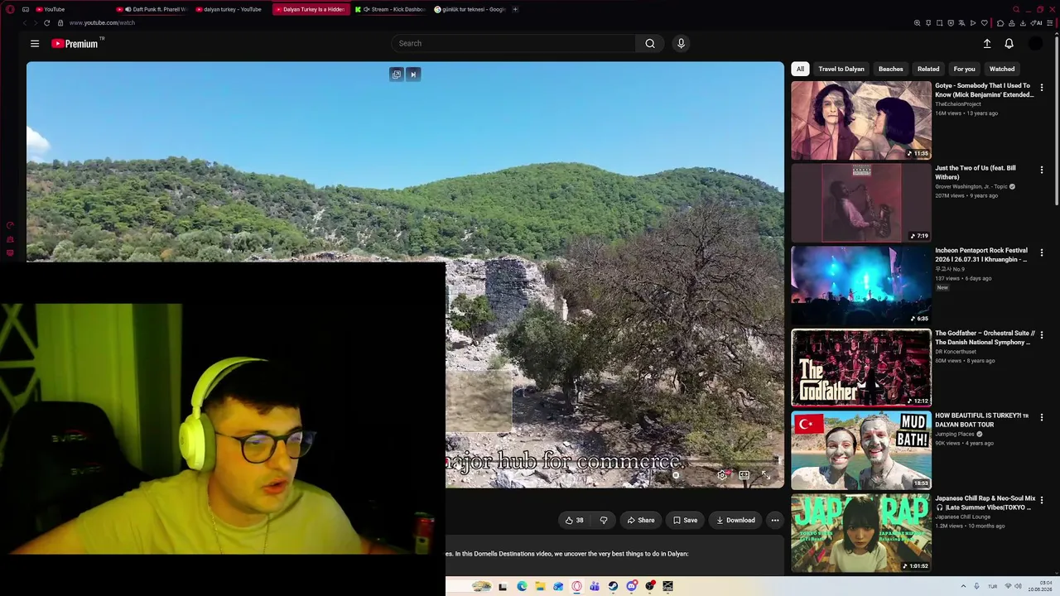Open more actions menu below video

tap(774, 520)
